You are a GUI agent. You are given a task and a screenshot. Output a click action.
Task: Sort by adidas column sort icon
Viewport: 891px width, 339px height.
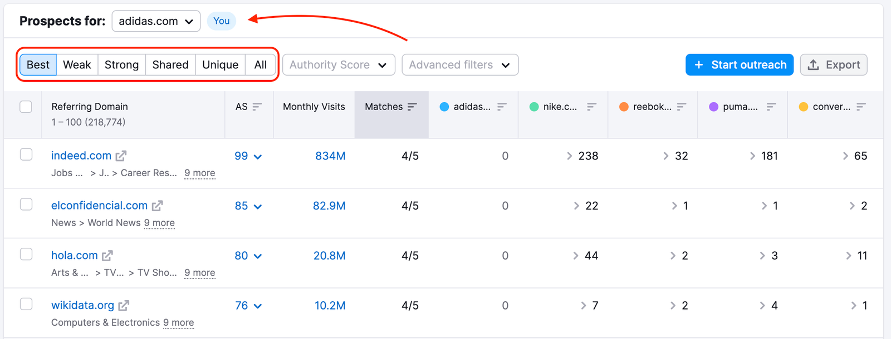click(x=502, y=107)
